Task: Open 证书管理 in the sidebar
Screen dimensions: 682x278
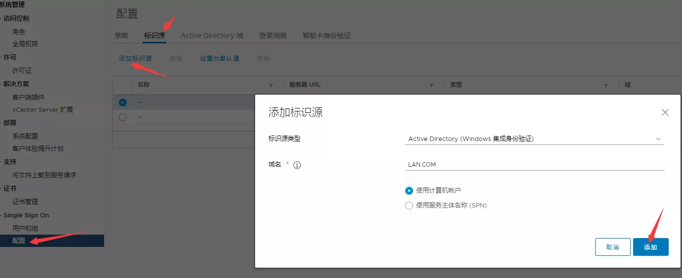Action: point(25,202)
